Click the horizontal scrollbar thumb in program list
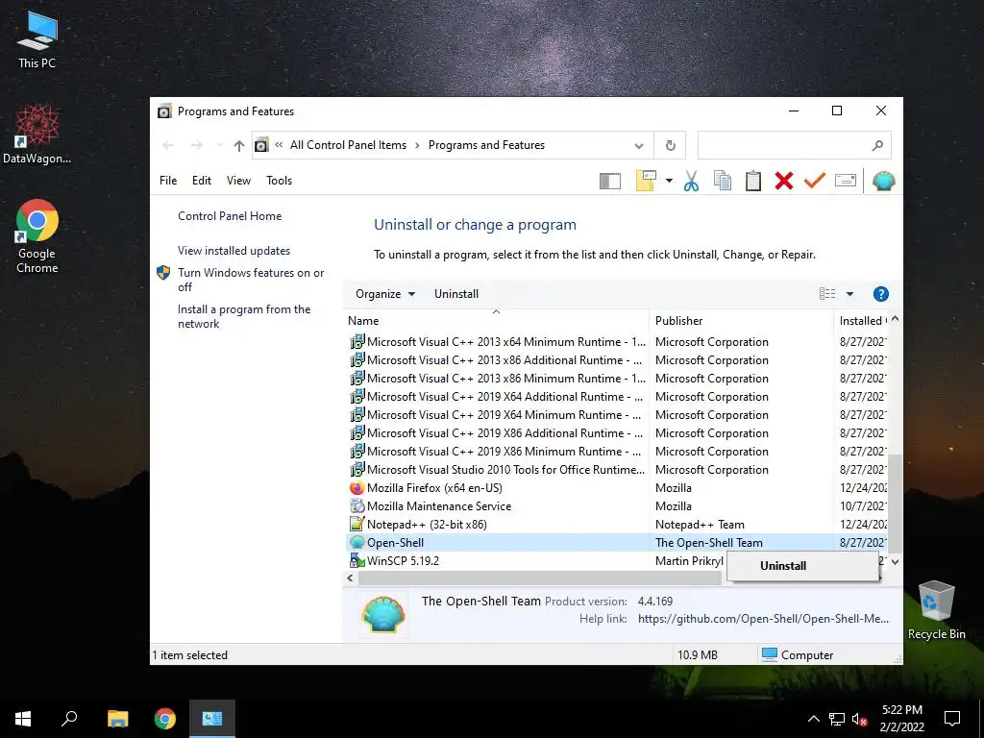 point(540,578)
